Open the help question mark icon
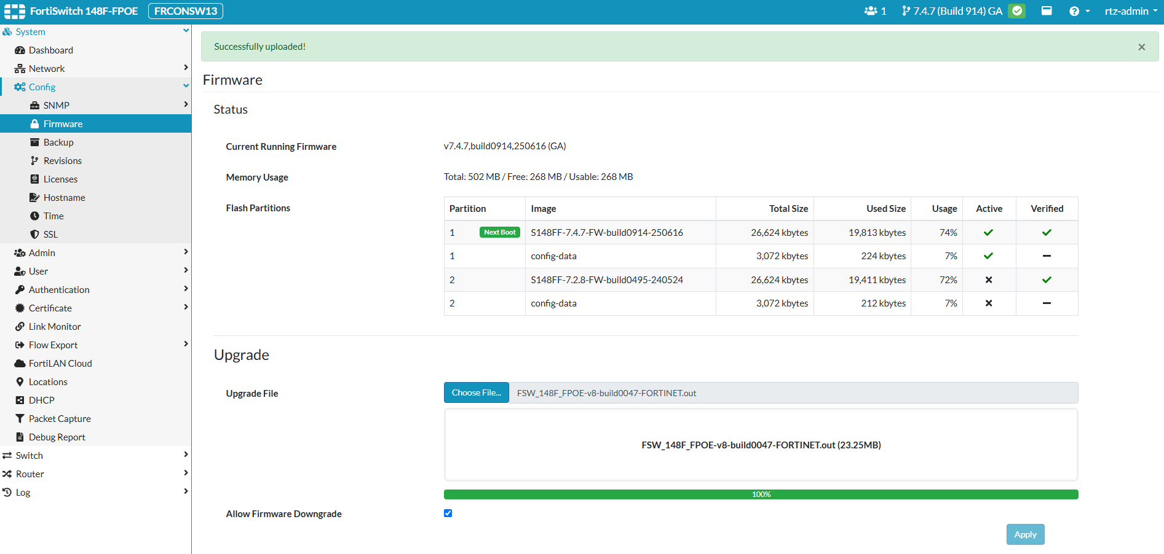Viewport: 1164px width, 554px height. [x=1074, y=11]
